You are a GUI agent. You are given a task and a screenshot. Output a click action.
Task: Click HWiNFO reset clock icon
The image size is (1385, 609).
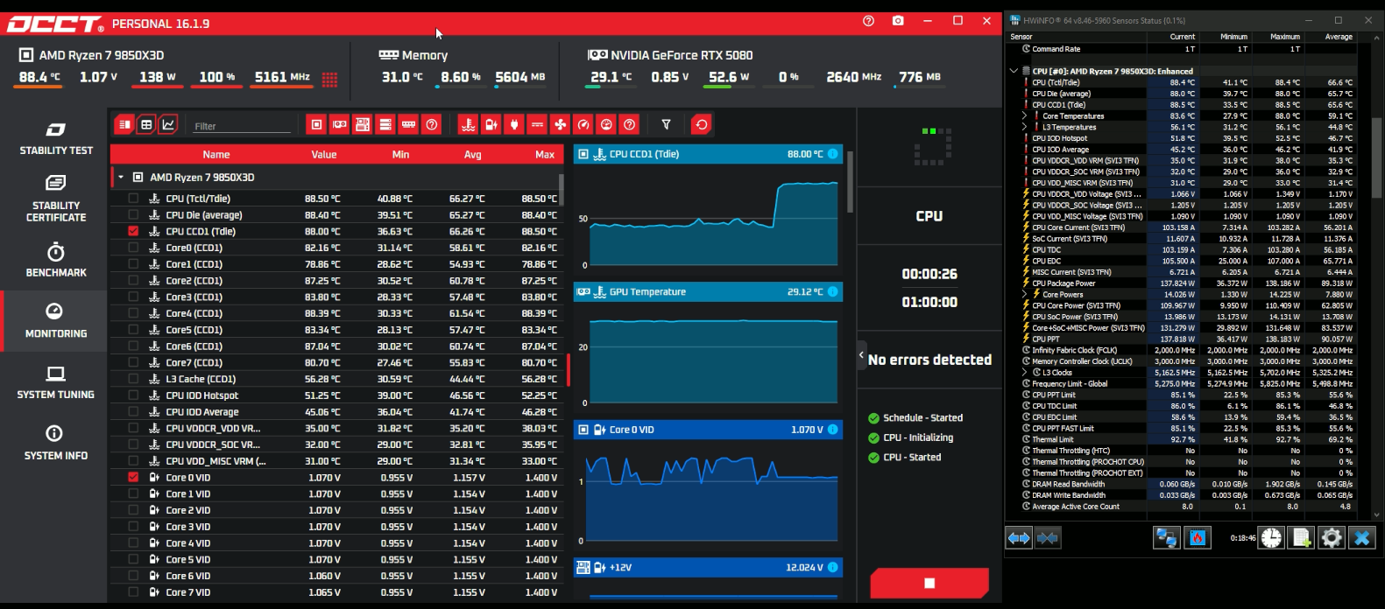(1271, 538)
